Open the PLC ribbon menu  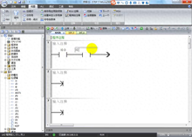[42, 6]
